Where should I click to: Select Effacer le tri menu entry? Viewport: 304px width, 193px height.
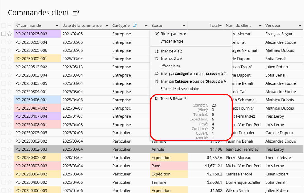point(169,66)
